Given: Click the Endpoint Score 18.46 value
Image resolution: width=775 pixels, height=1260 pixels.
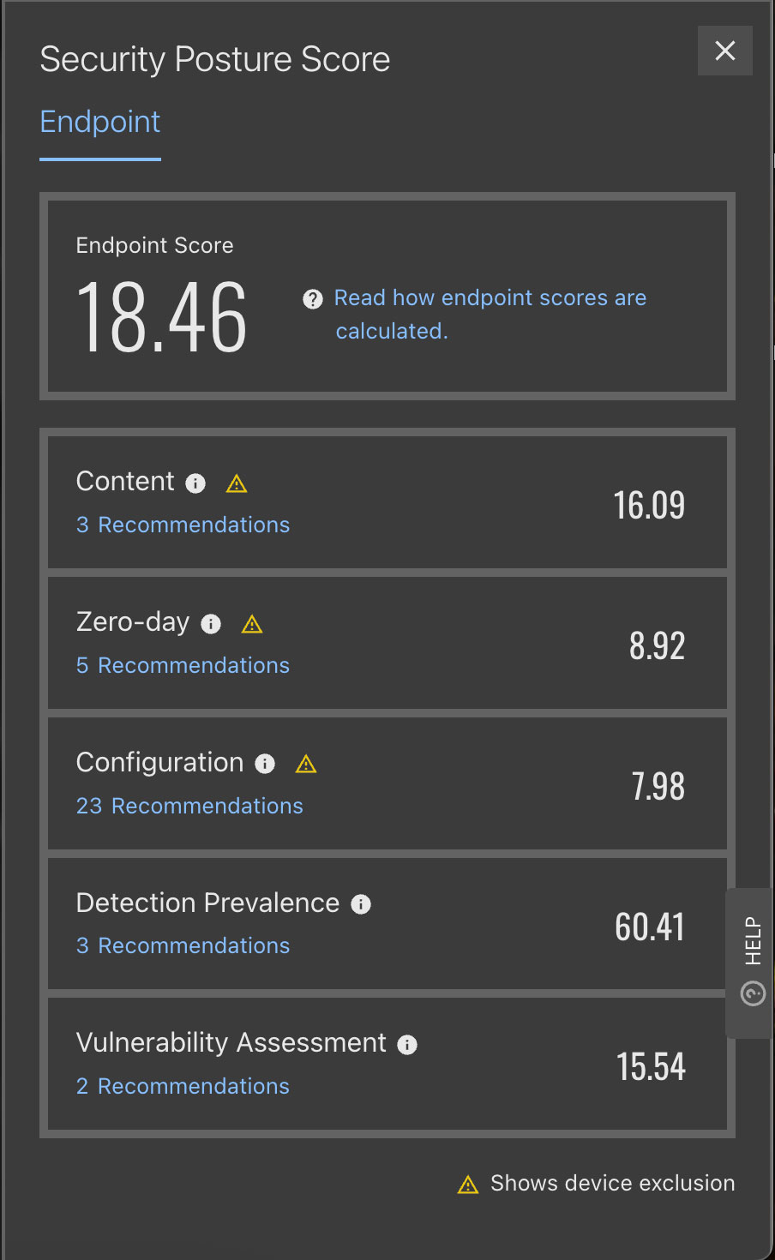Looking at the screenshot, I should click(x=162, y=318).
